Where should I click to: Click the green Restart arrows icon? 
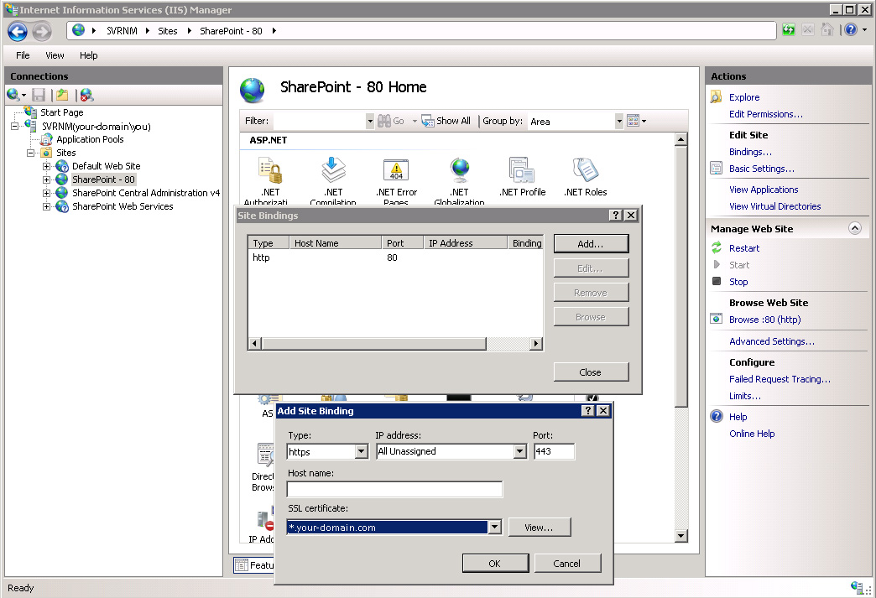coord(717,248)
